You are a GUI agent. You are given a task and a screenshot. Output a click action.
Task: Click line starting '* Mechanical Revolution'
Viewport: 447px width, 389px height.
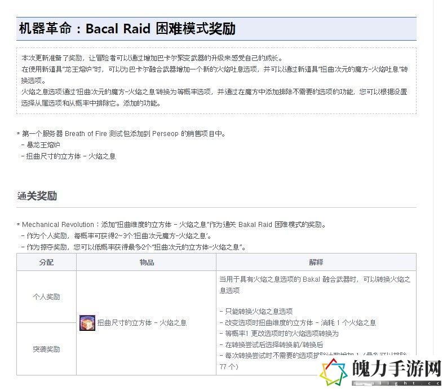click(171, 225)
